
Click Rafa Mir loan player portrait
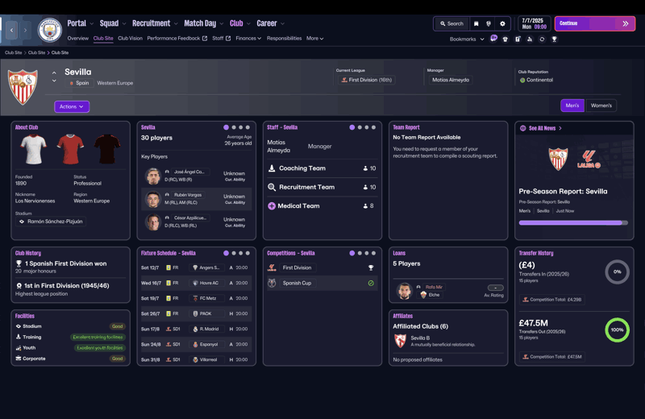[x=405, y=291]
